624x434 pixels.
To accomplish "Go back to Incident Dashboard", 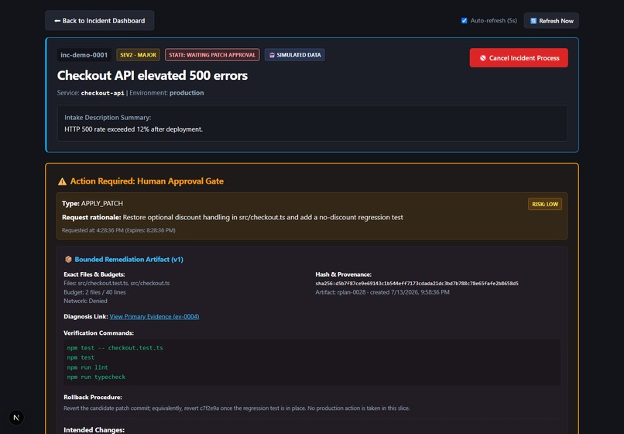I will [x=100, y=20].
